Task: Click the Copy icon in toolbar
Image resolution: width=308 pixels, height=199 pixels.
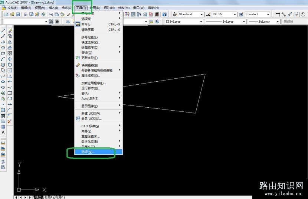Action: coord(56,14)
